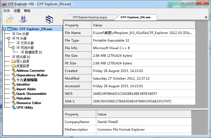211x138 pixels.
Task: Switch to CFF Explorer Scripting Language tab
Action: tap(90, 17)
